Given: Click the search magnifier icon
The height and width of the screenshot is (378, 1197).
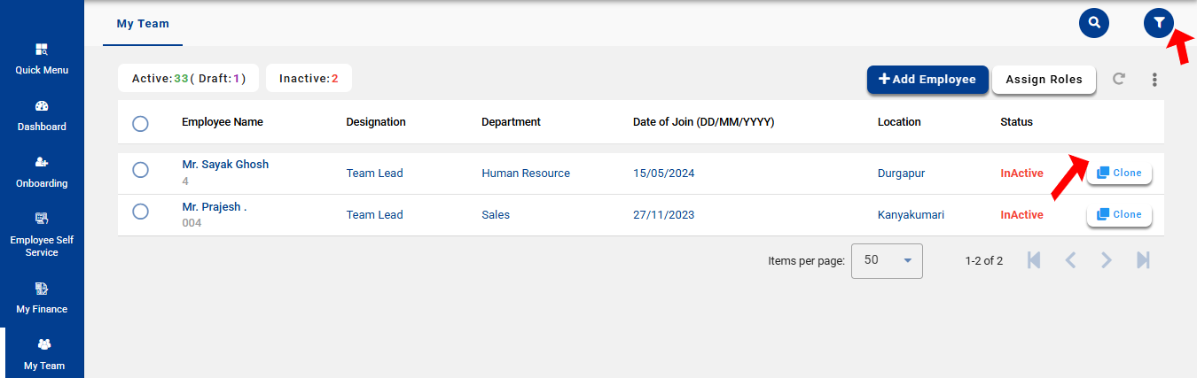Looking at the screenshot, I should tap(1093, 23).
